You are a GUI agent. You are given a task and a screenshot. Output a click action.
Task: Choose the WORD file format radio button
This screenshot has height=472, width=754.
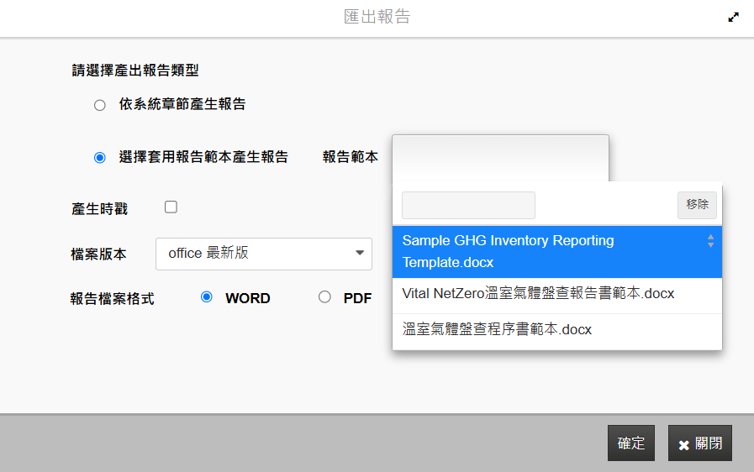(x=207, y=297)
